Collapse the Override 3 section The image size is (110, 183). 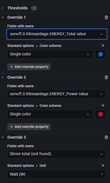[3, 137]
